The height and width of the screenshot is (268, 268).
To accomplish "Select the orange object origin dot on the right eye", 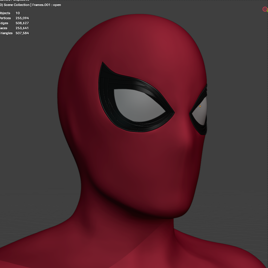I will [200, 106].
